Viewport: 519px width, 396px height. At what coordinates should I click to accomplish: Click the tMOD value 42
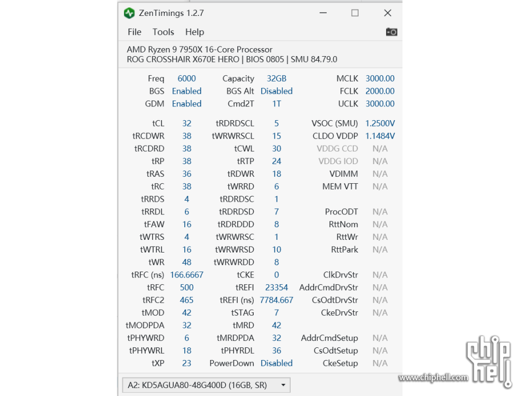coord(186,312)
